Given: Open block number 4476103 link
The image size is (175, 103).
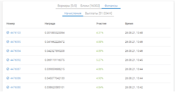Looking at the screenshot, I should pos(16,33).
